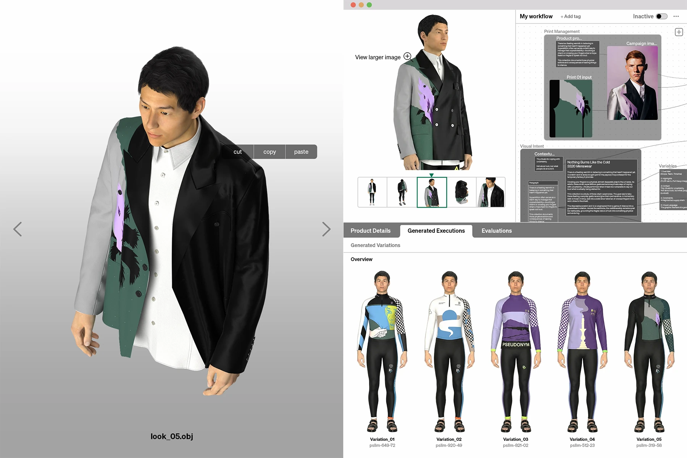
Task: Go to previous look with left arrow
Action: coord(18,229)
